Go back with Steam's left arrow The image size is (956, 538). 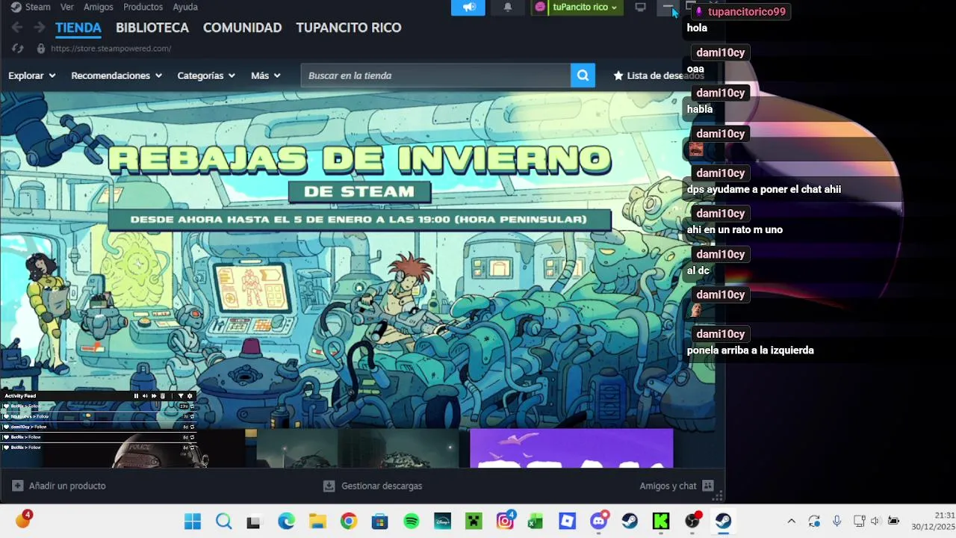[17, 28]
